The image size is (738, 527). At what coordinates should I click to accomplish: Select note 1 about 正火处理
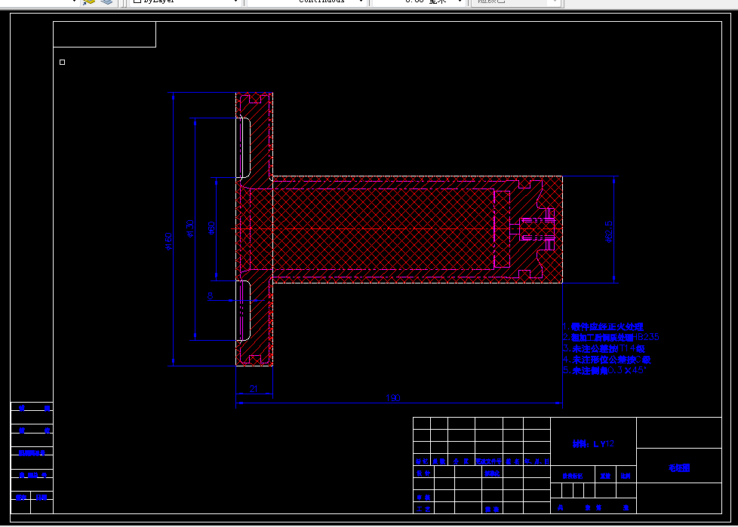pos(603,326)
